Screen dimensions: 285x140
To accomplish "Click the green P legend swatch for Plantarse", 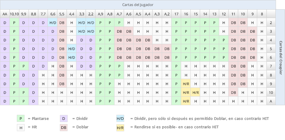I will (x=21, y=119).
